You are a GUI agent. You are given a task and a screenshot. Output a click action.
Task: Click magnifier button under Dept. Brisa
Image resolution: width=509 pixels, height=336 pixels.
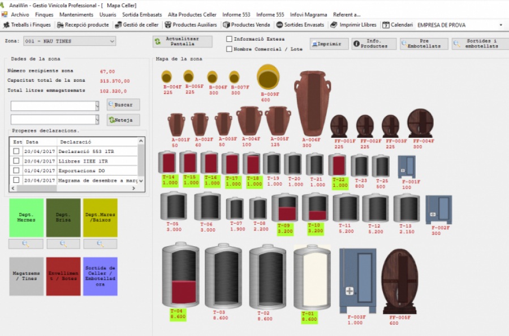click(63, 243)
